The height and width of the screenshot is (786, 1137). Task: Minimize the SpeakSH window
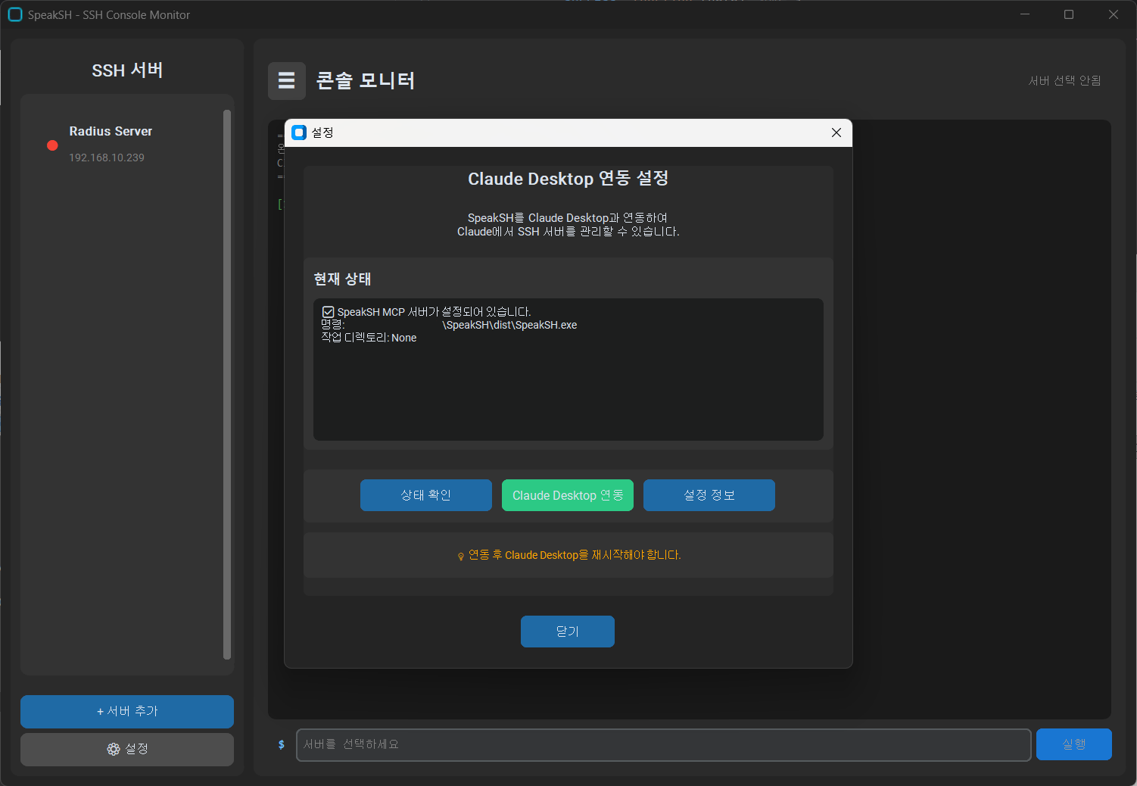(1024, 14)
